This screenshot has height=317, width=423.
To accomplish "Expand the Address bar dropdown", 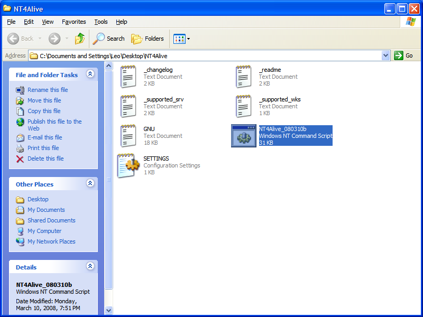I will point(386,55).
